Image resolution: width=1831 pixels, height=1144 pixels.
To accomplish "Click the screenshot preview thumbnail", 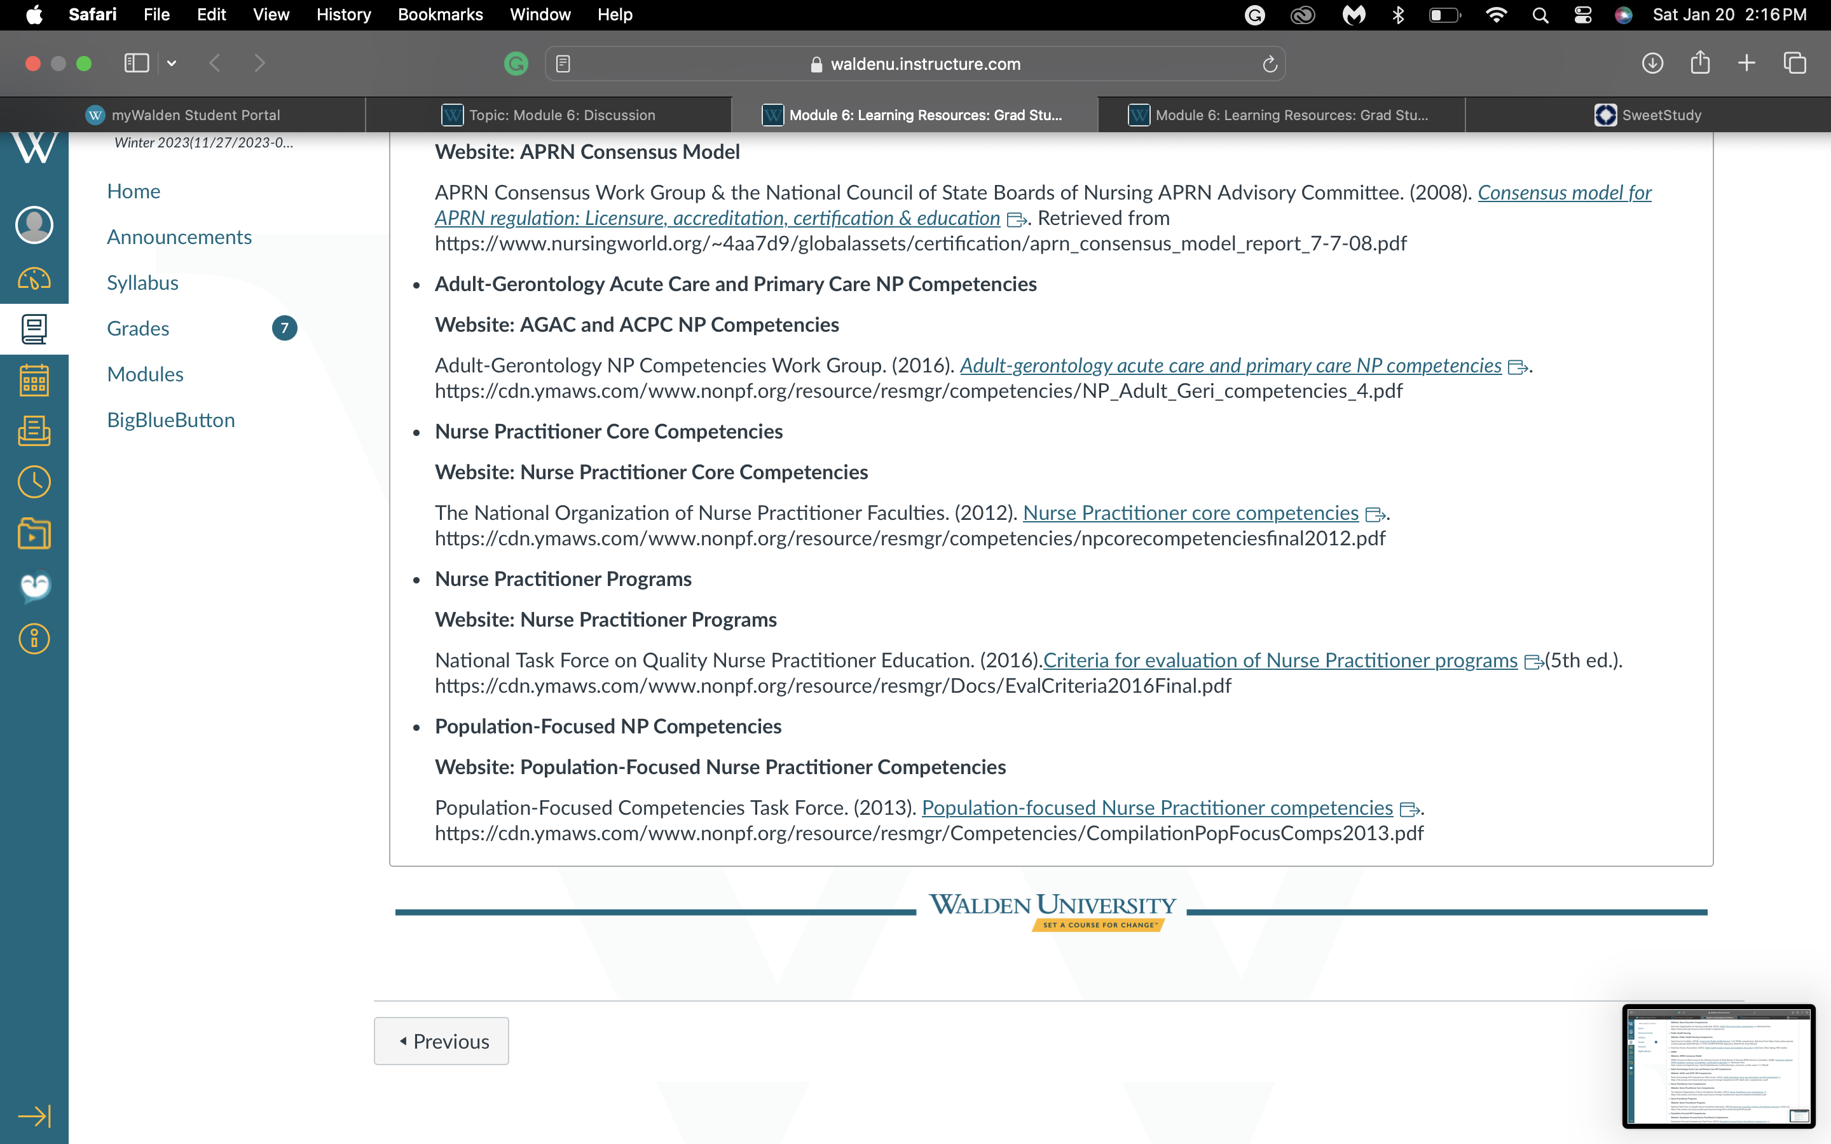I will point(1718,1066).
